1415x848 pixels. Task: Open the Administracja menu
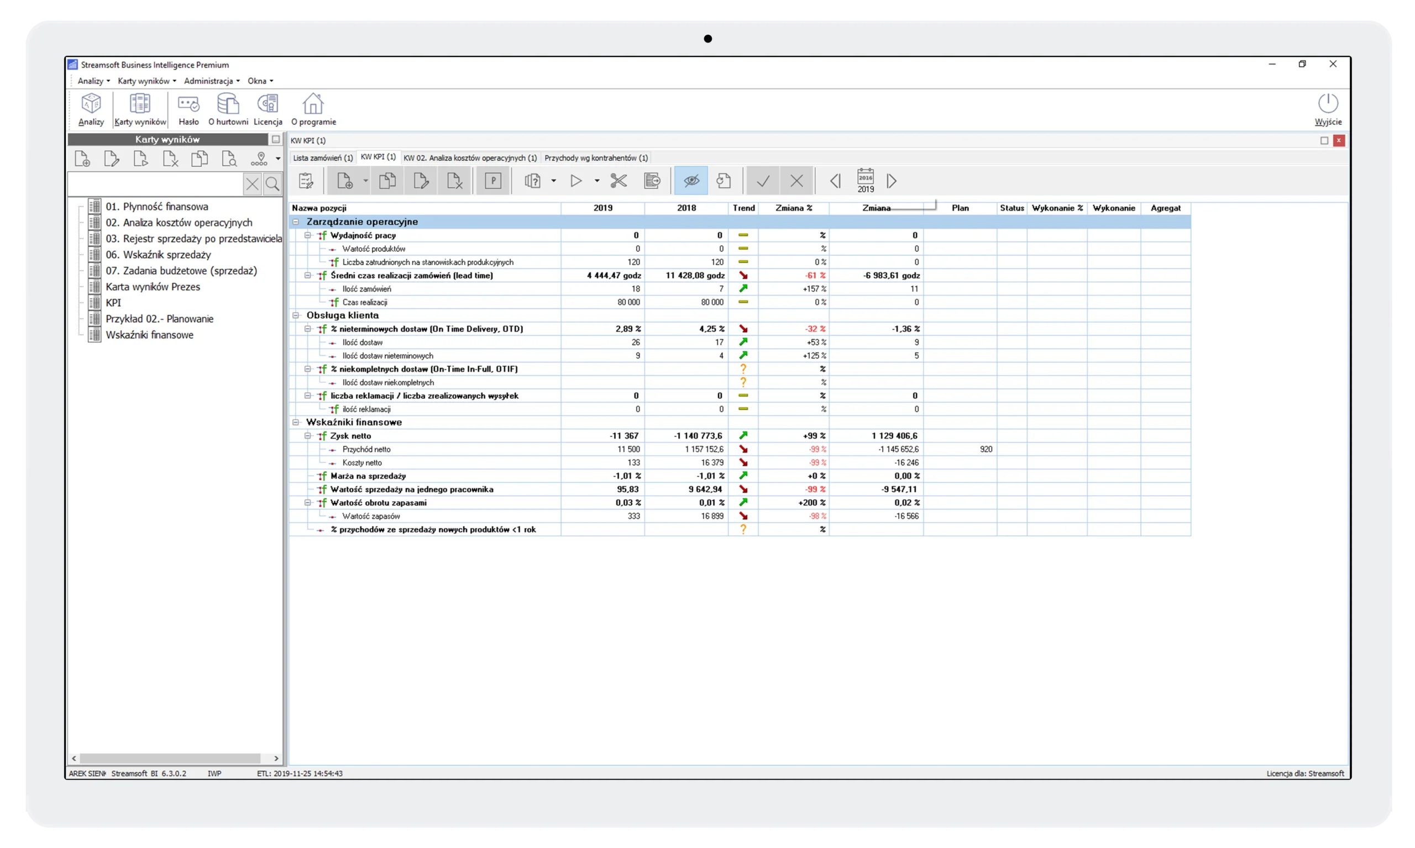click(209, 81)
